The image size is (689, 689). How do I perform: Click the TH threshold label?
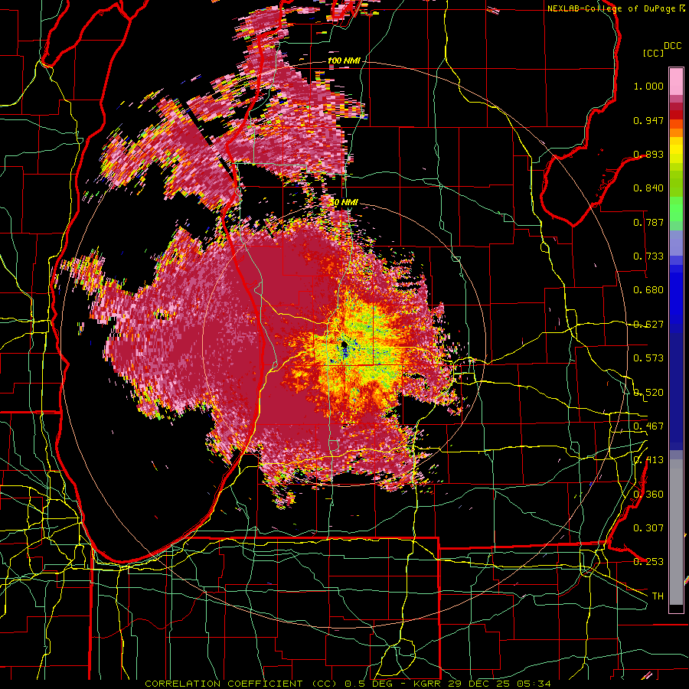[658, 596]
